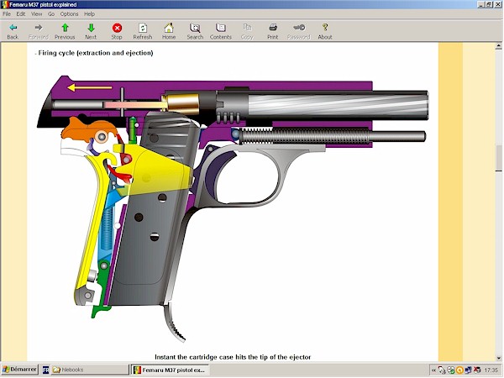Click the Démarrer start button
Viewport: 504px width, 378px height.
click(19, 370)
